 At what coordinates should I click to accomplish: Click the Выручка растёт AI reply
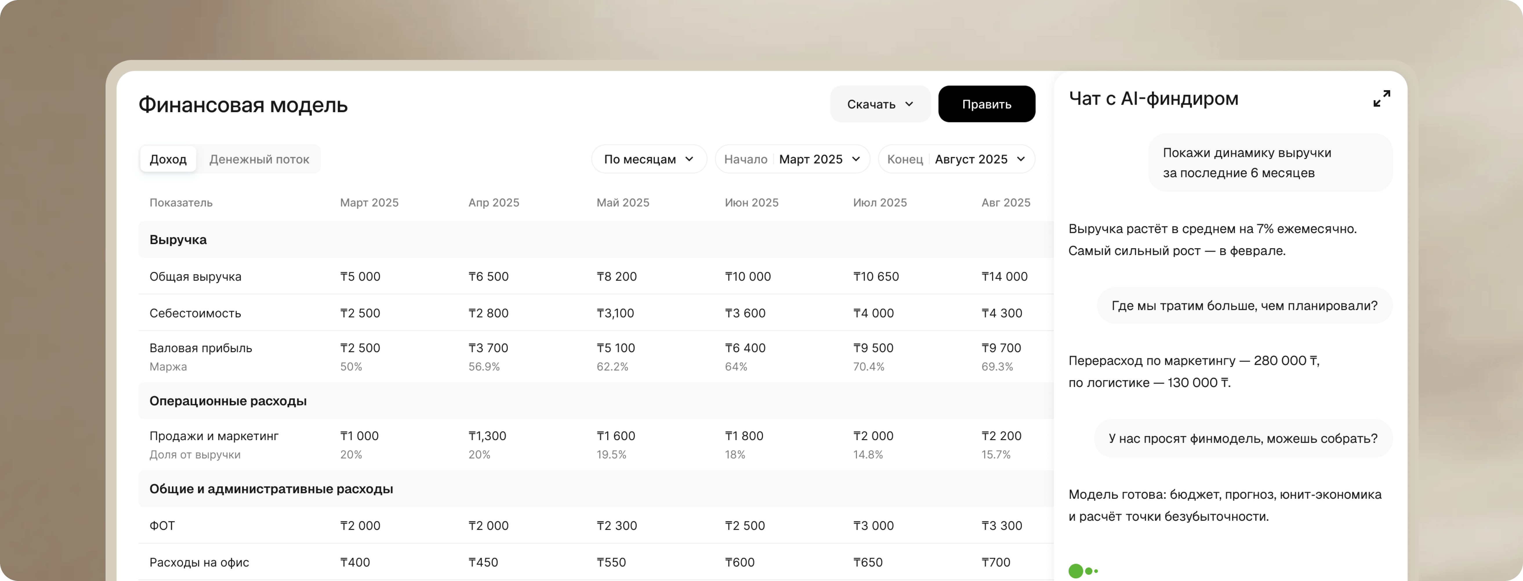(1212, 239)
